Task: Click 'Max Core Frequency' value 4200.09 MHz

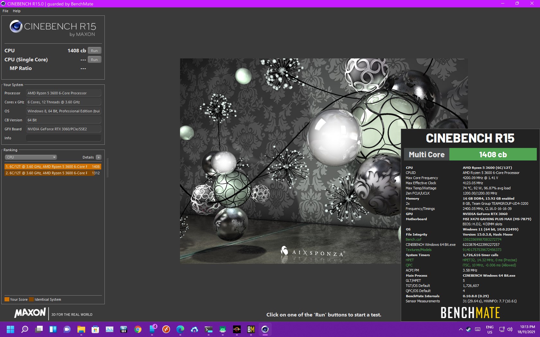Action: coord(480,178)
